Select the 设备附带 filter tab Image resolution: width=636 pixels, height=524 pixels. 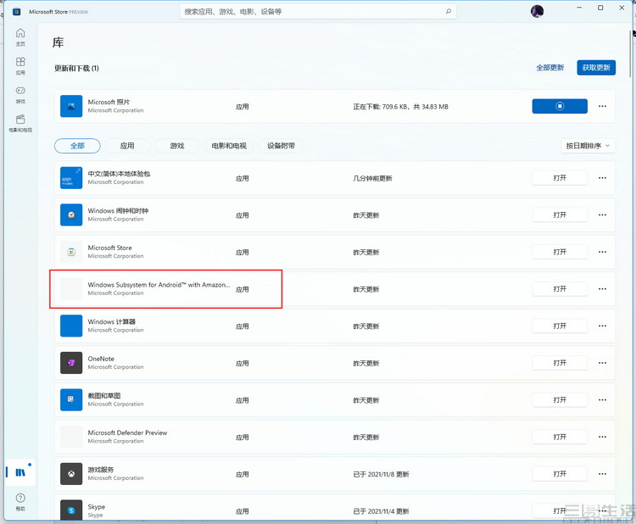click(x=281, y=146)
